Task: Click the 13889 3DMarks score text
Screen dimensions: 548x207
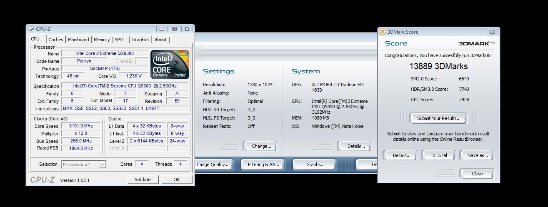Action: tap(438, 66)
